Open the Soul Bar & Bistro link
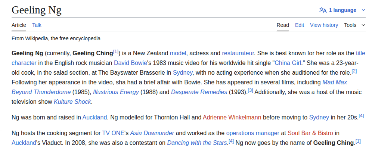Image resolution: width=372 pixels, height=159 pixels. (311, 133)
